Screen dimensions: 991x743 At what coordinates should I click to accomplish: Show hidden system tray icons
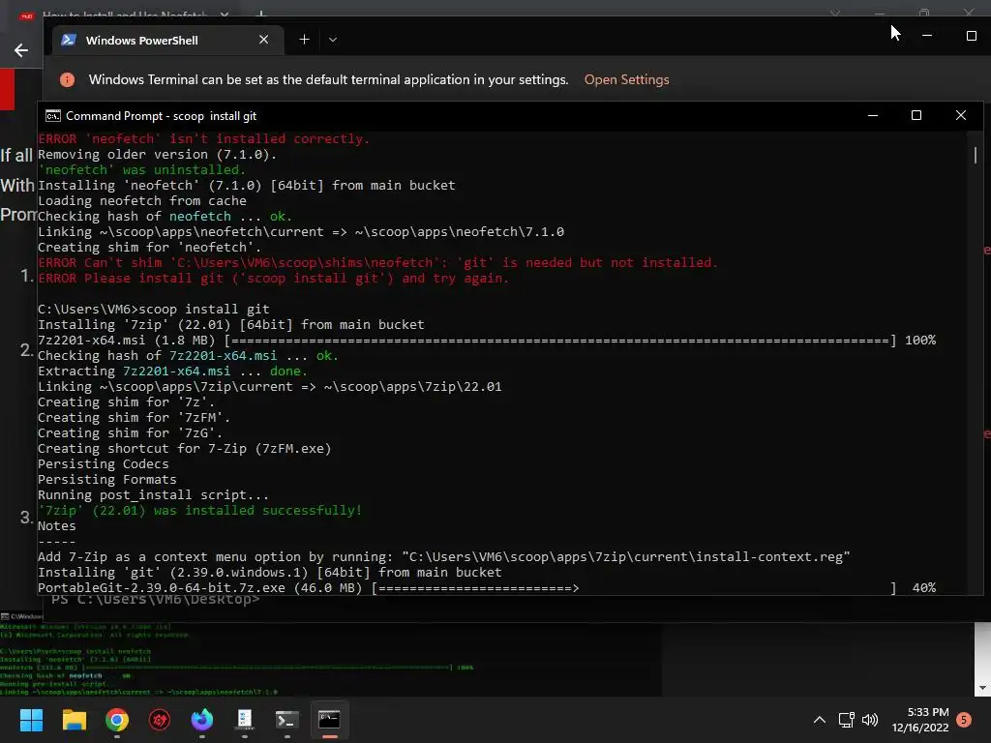[x=819, y=720]
